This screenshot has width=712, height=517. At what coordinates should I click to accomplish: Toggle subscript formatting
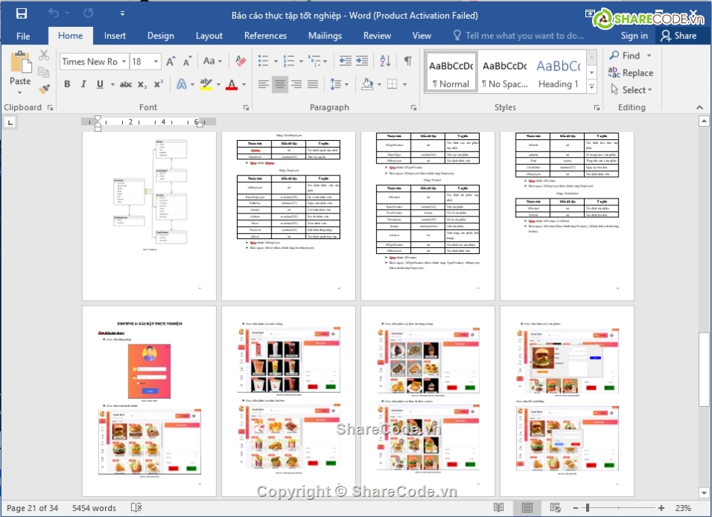(142, 84)
